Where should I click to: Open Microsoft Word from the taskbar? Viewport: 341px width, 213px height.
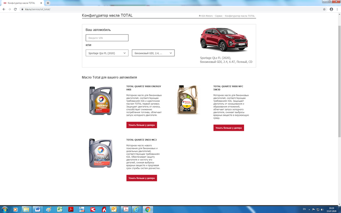click(x=37, y=210)
